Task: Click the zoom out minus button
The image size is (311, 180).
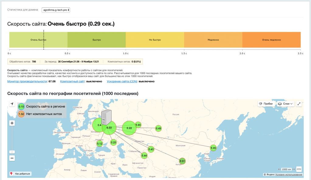Action: 12,158
